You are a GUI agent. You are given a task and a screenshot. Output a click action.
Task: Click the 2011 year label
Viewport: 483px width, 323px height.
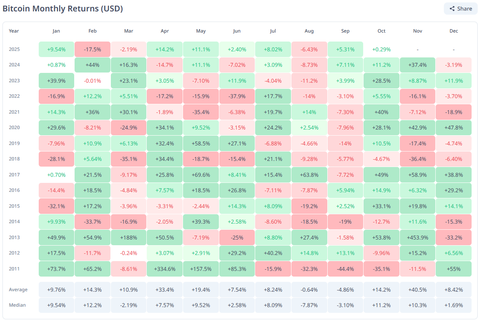[x=15, y=268]
